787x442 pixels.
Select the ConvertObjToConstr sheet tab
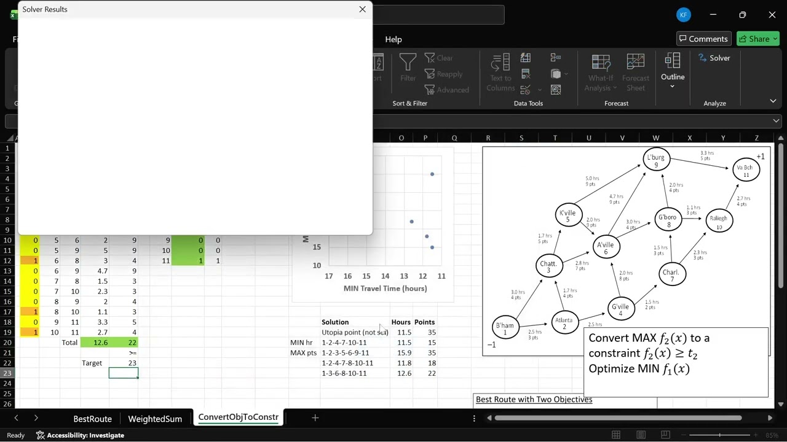(x=238, y=417)
